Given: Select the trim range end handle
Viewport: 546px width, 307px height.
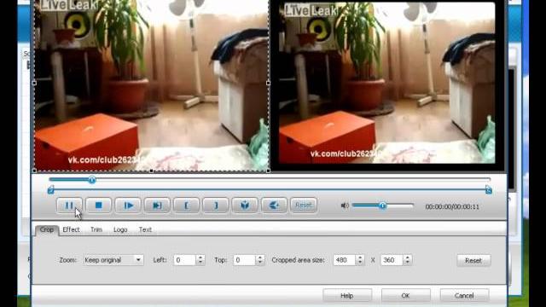Looking at the screenshot, I should [489, 189].
